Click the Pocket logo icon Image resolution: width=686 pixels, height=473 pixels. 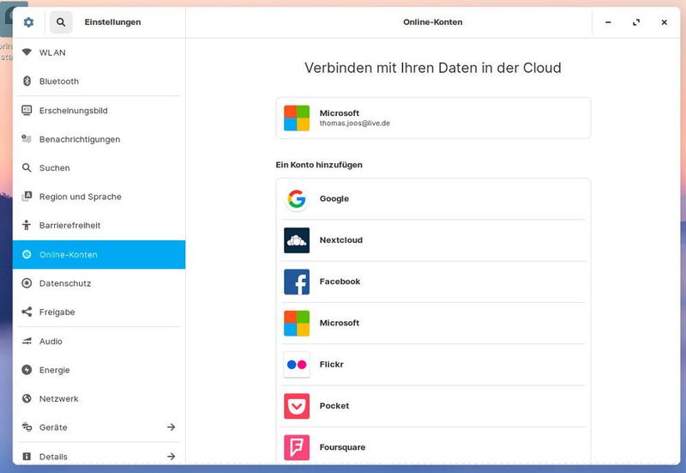coord(297,406)
